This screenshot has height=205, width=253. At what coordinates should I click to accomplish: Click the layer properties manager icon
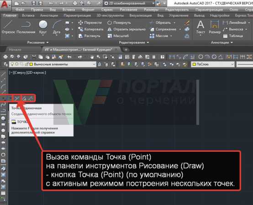click(x=5, y=64)
